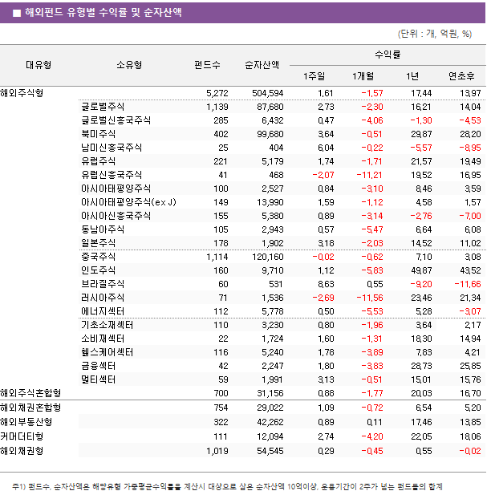491x495 pixels.
Task: Select the unit label (단위 : 개, 억원, %)
Action: click(435, 34)
